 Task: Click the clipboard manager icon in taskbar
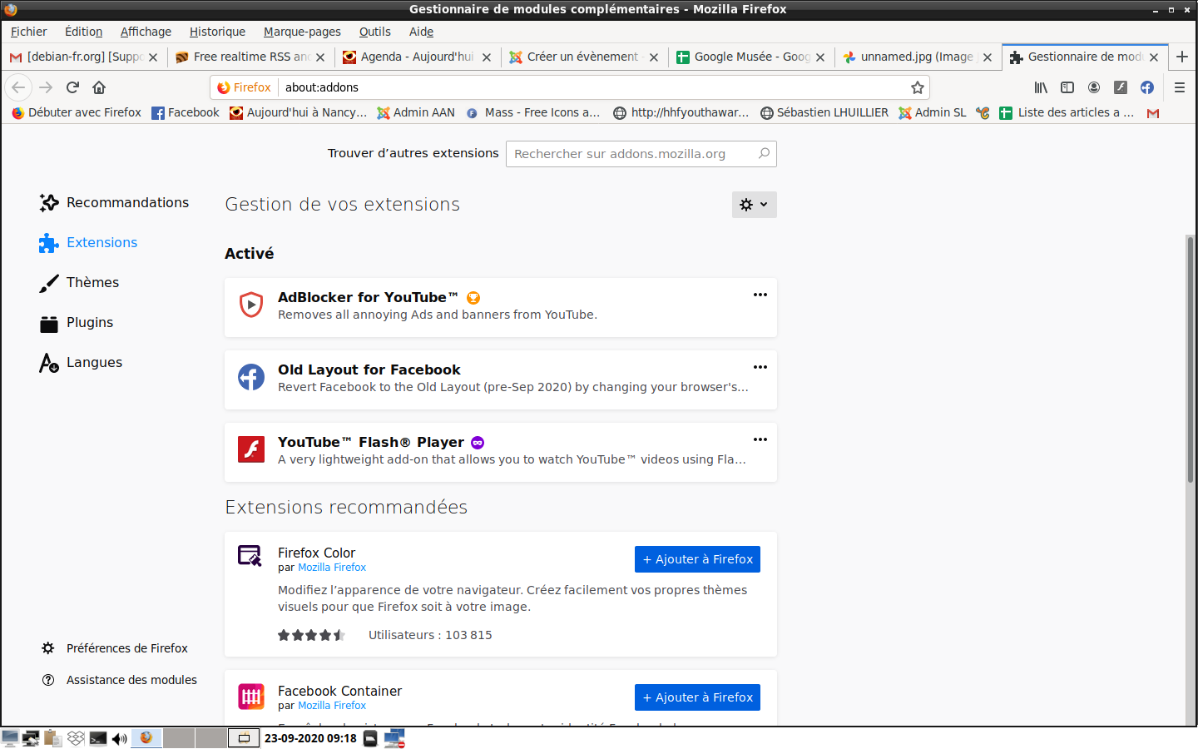53,738
